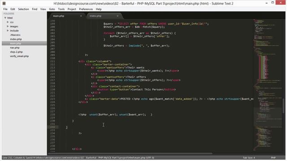Open index.php from the sidebar
Viewport: 287px width, 161px height.
tap(16, 39)
